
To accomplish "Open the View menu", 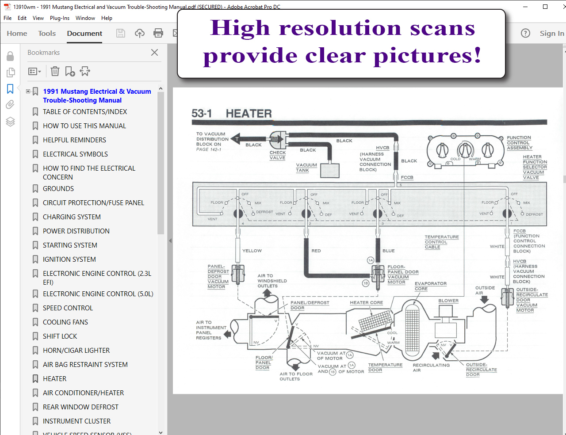I will 38,18.
